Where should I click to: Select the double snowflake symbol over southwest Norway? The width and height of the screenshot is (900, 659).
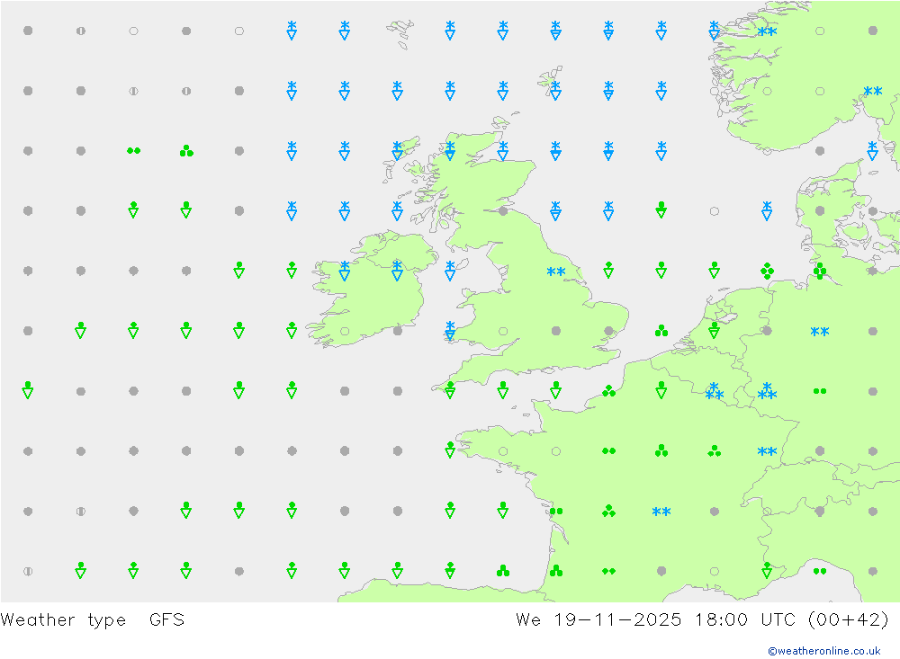767,31
